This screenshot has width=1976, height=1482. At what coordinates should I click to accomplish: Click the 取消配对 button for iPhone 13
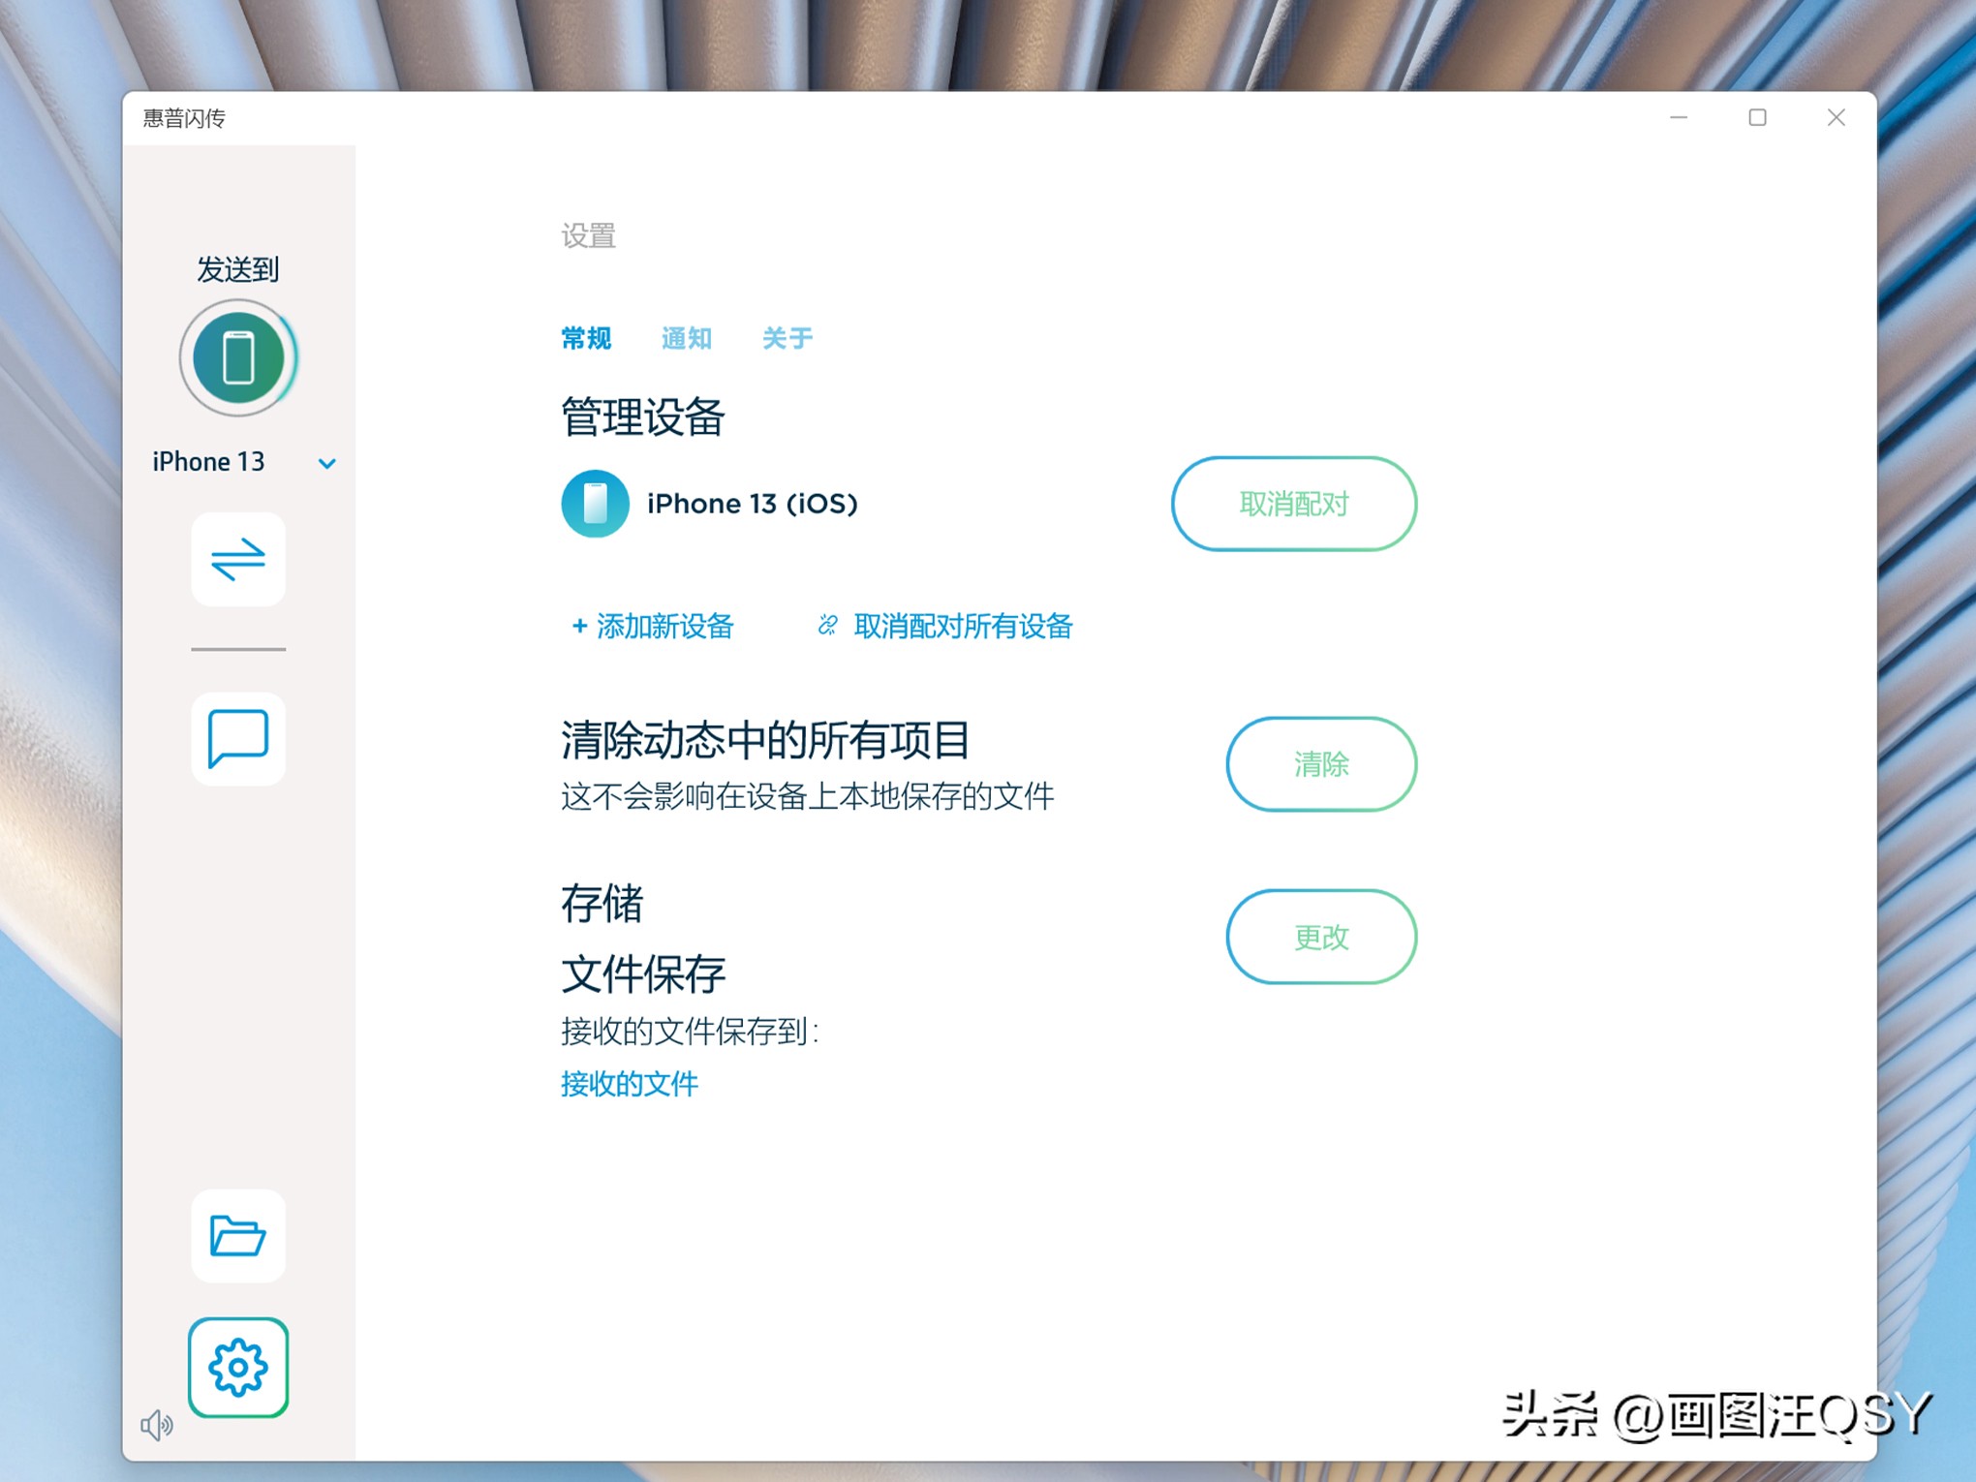(1292, 504)
